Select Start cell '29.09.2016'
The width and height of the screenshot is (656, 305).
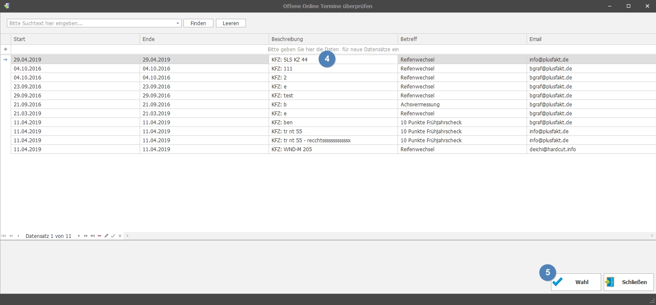(x=75, y=96)
